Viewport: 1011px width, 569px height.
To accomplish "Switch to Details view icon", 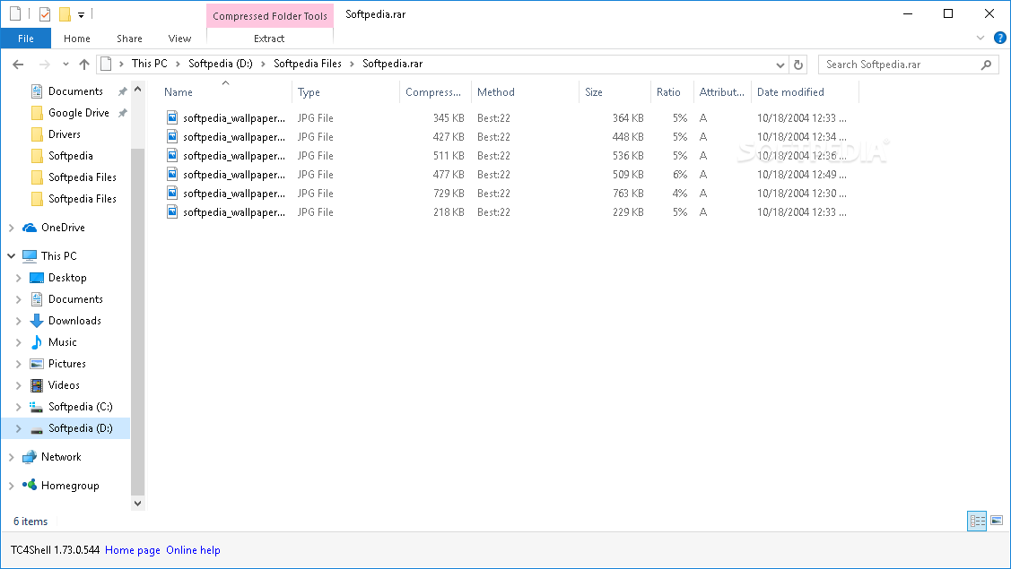I will tap(978, 521).
